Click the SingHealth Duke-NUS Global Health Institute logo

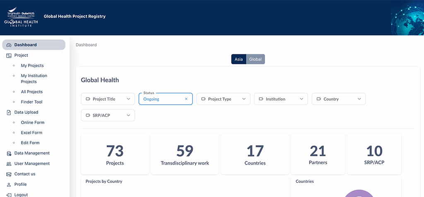click(x=21, y=17)
